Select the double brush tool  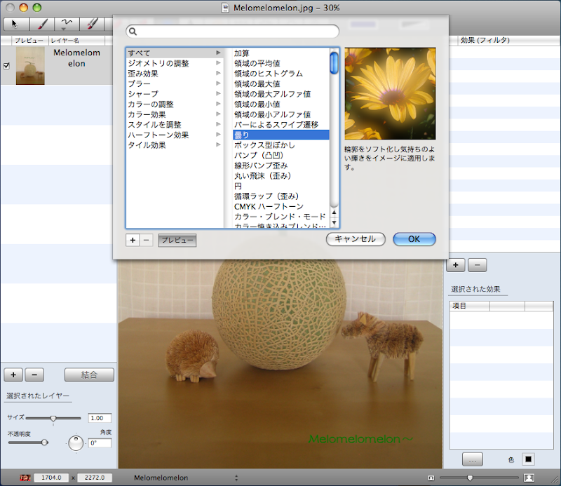coord(92,24)
